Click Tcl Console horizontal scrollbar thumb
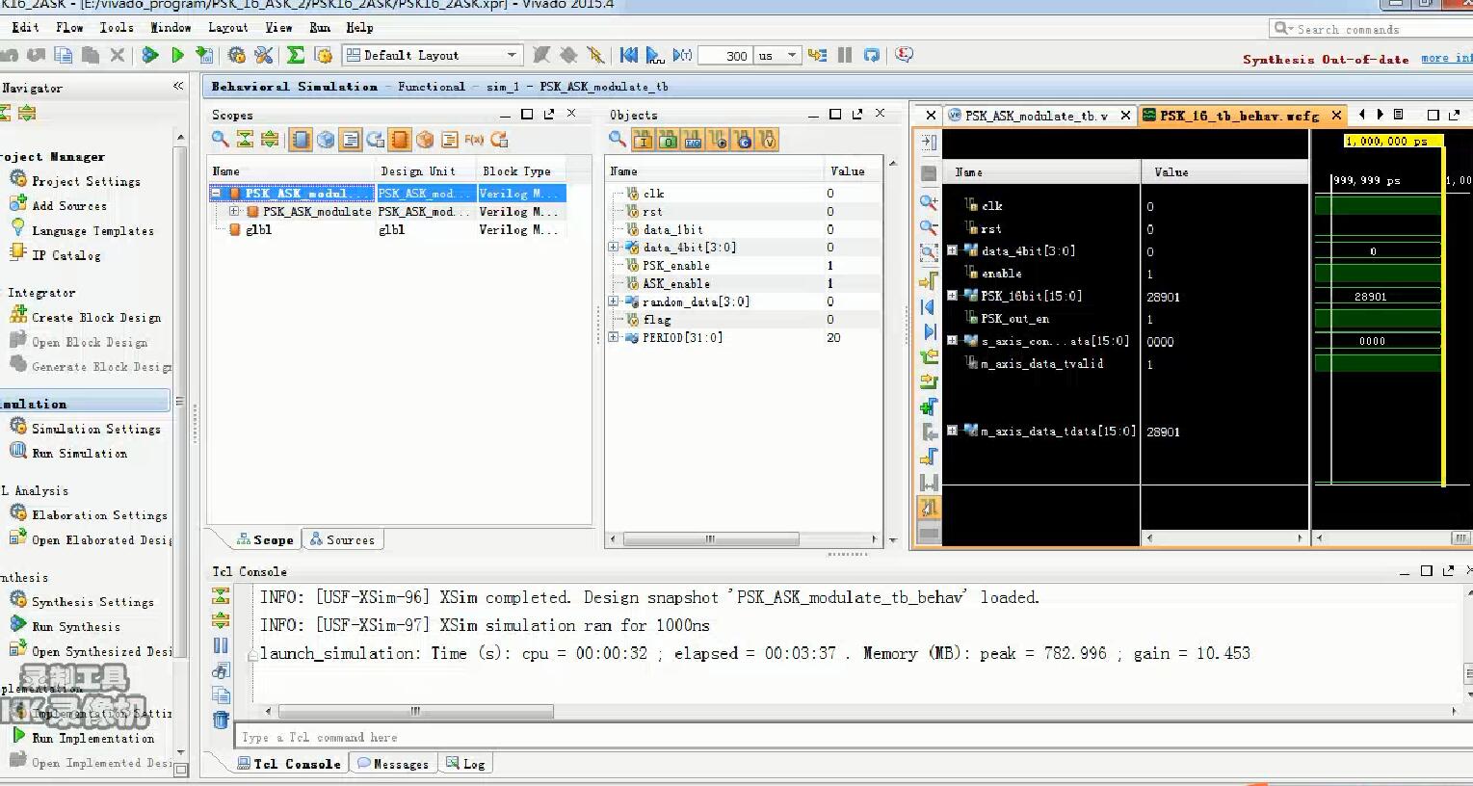The image size is (1473, 786). [x=416, y=712]
